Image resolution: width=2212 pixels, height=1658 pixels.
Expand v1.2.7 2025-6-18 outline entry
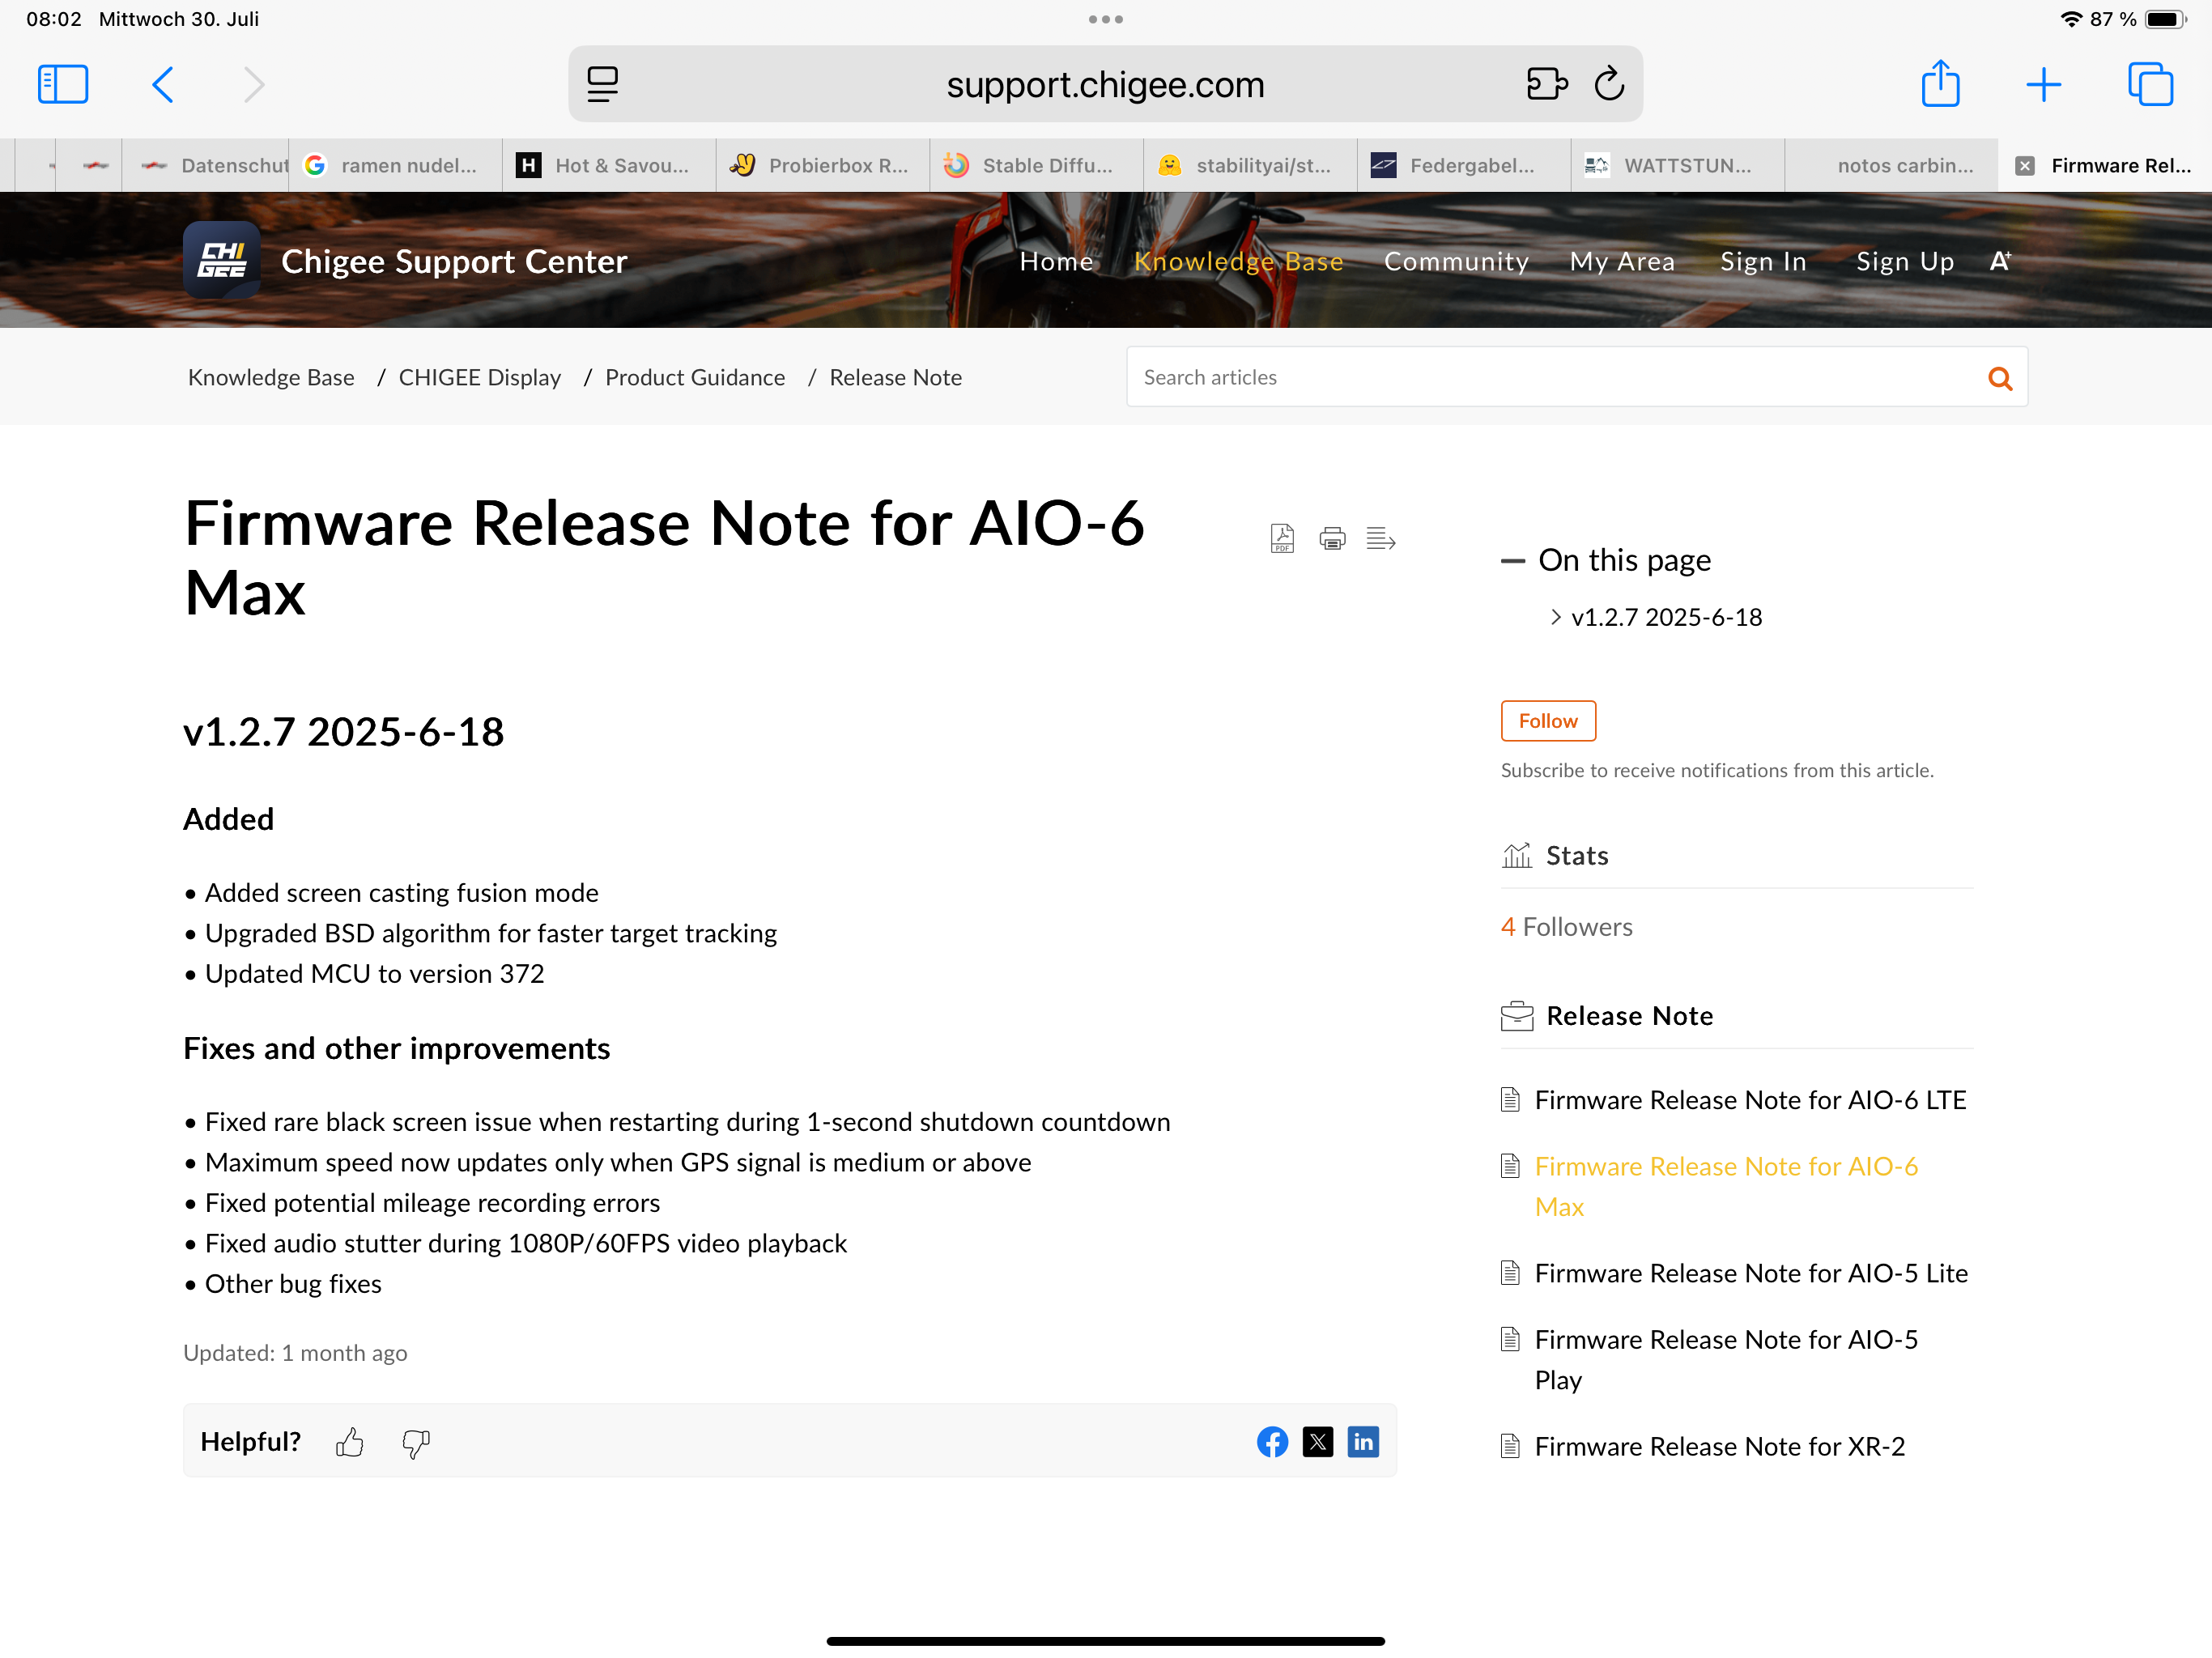[x=1555, y=617]
